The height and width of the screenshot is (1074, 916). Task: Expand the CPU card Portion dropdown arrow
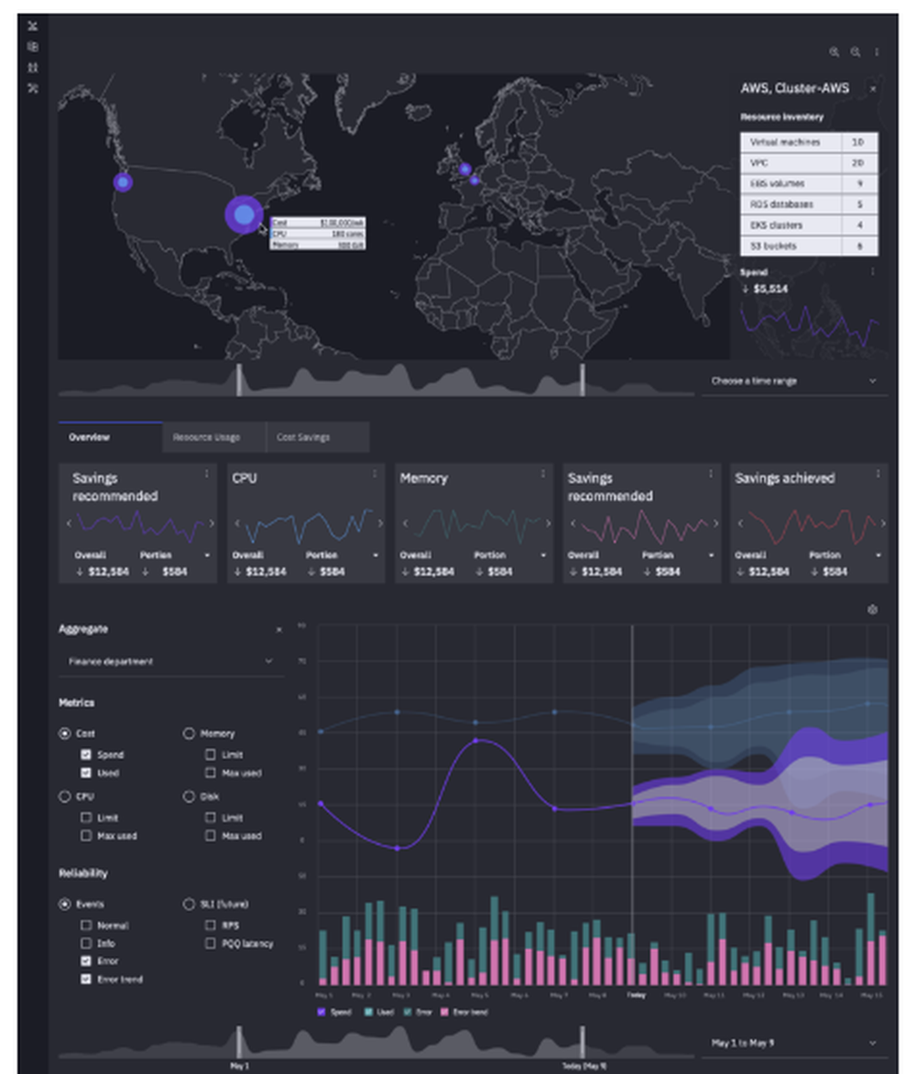(x=376, y=554)
